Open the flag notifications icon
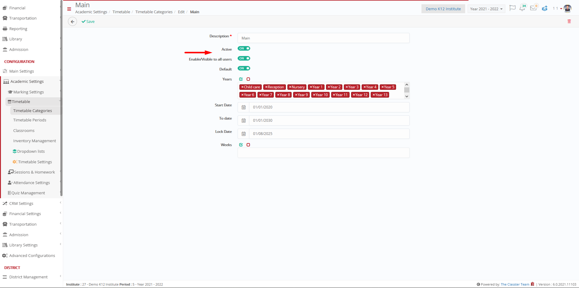The image size is (579, 288). click(x=512, y=8)
